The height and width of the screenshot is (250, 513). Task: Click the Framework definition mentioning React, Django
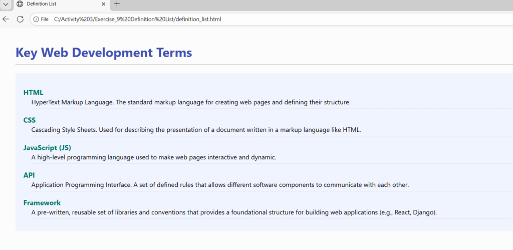pyautogui.click(x=234, y=212)
